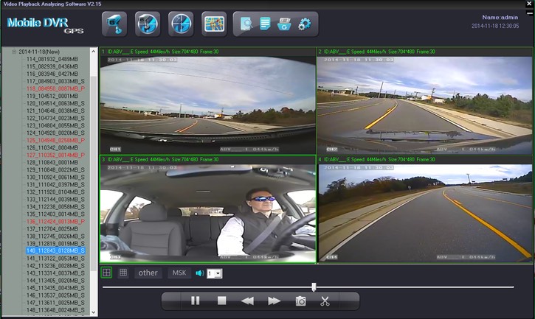Open the GPS compass view icon
535x319 pixels.
tap(181, 24)
